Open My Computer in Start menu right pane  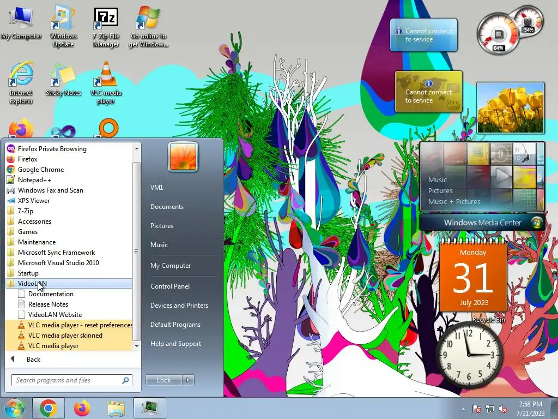(x=171, y=266)
